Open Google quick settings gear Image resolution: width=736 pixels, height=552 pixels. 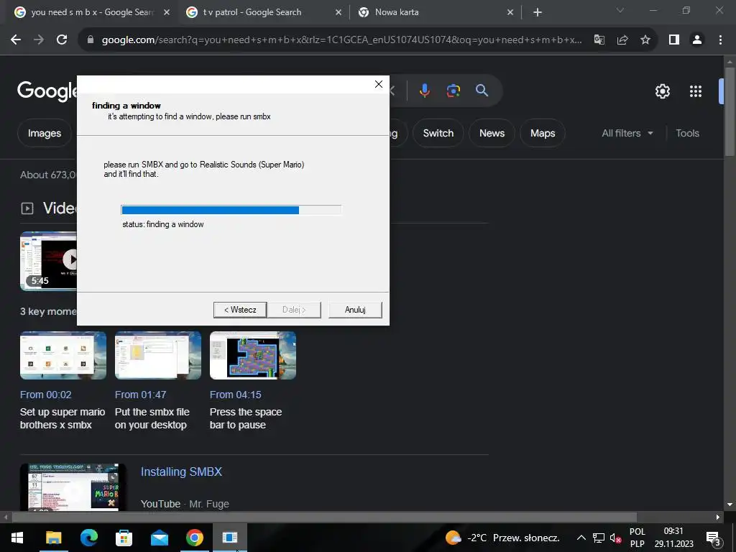pos(662,91)
